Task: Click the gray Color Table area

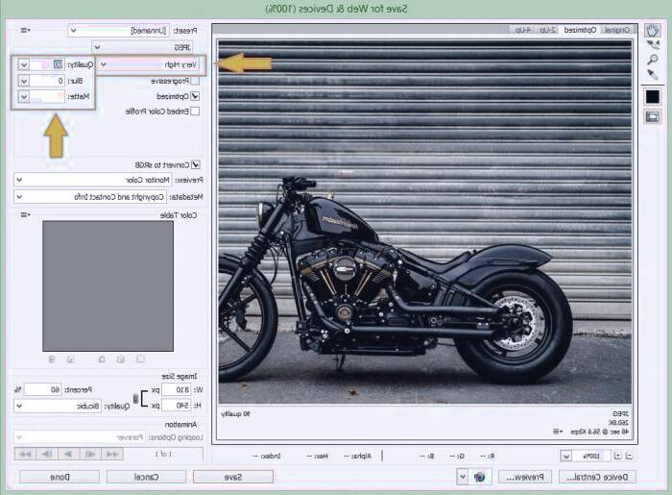Action: coord(108,286)
